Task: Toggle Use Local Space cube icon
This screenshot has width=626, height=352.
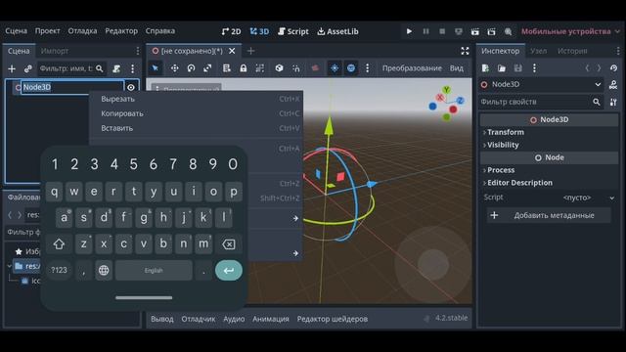Action: (x=279, y=68)
